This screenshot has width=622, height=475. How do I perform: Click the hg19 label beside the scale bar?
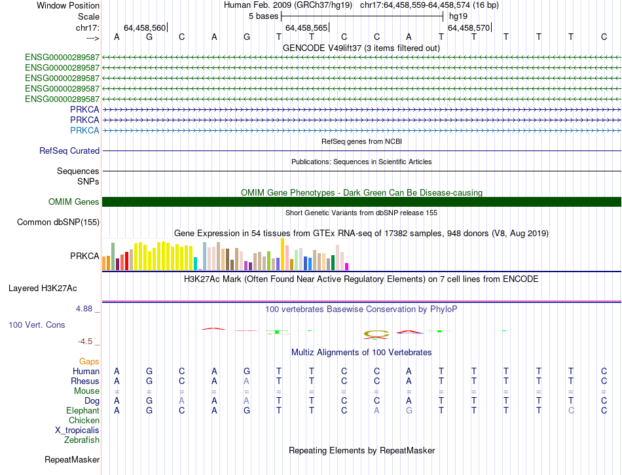[x=458, y=16]
